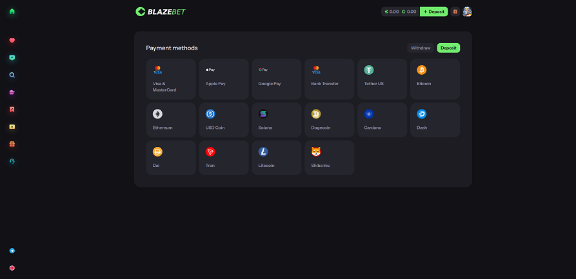Screen dimensions: 576x279
Task: Choose Ethereum as payment method
Action: [x=171, y=120]
